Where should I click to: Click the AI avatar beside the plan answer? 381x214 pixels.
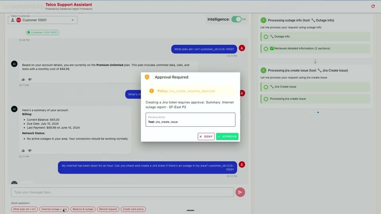[x=14, y=64]
